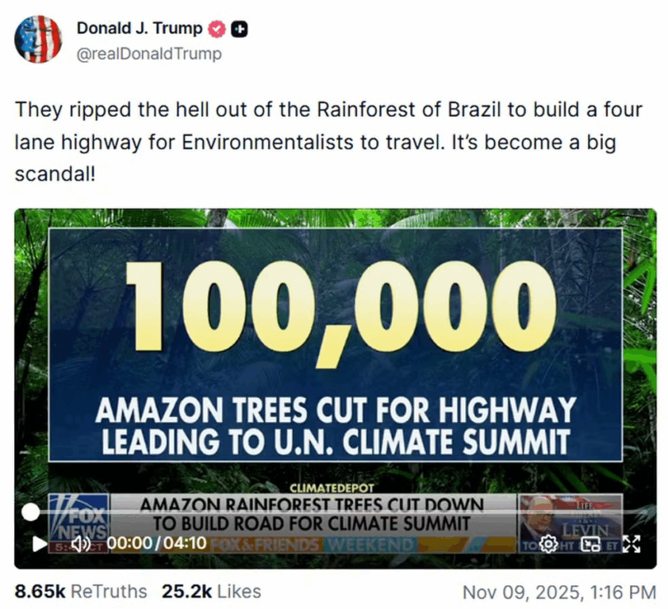This screenshot has width=668, height=609.
Task: Play the Fox News video
Action: click(x=38, y=545)
